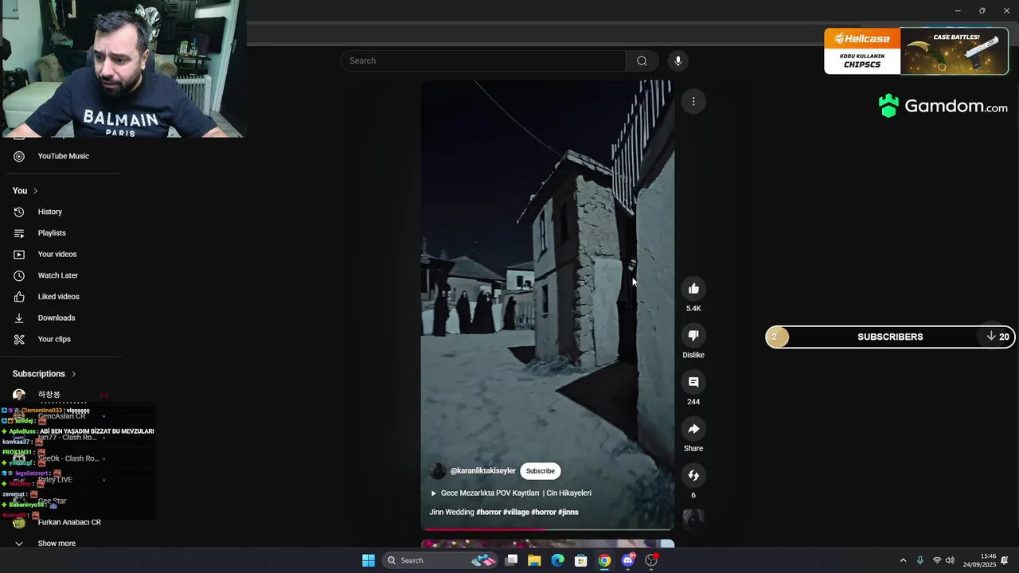Open Microsoft Store from the taskbar
The height and width of the screenshot is (573, 1019).
coord(581,560)
